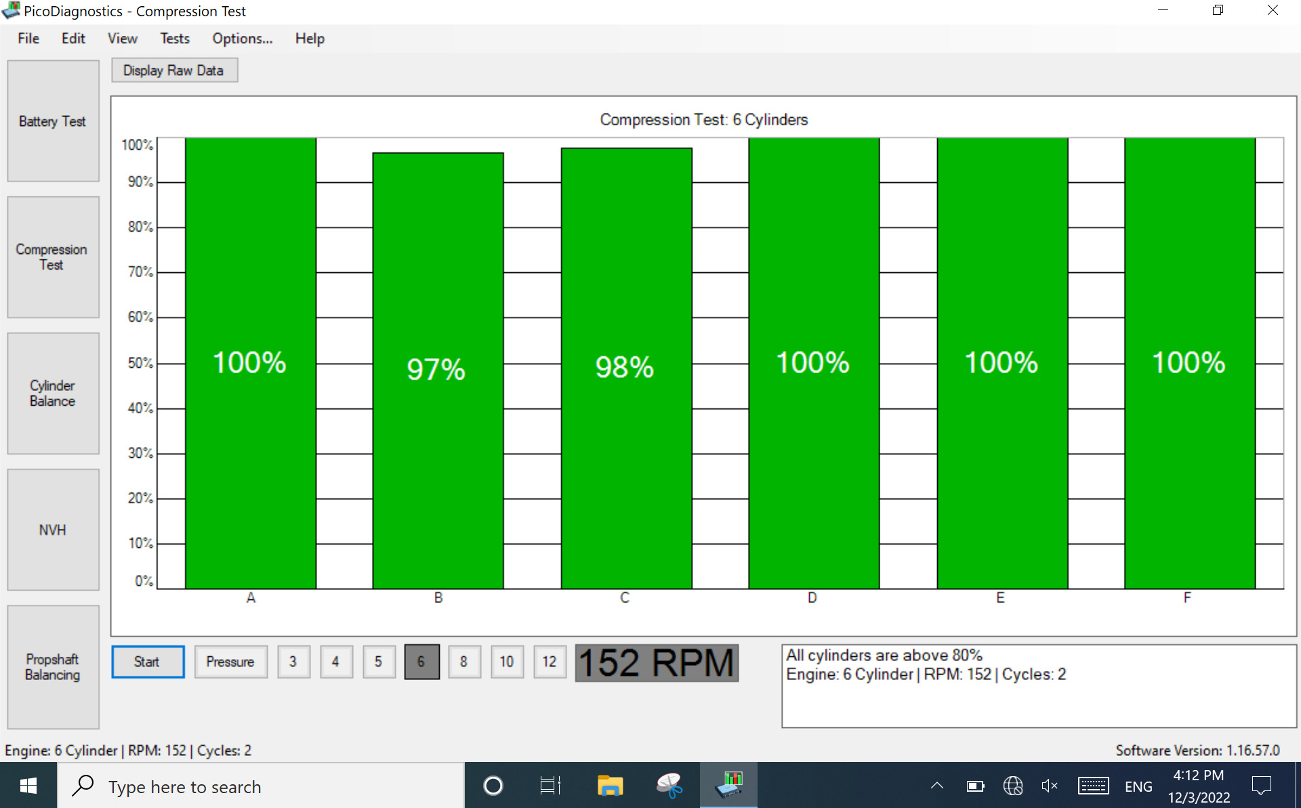Open the Tests menu
Image resolution: width=1301 pixels, height=808 pixels.
[175, 39]
